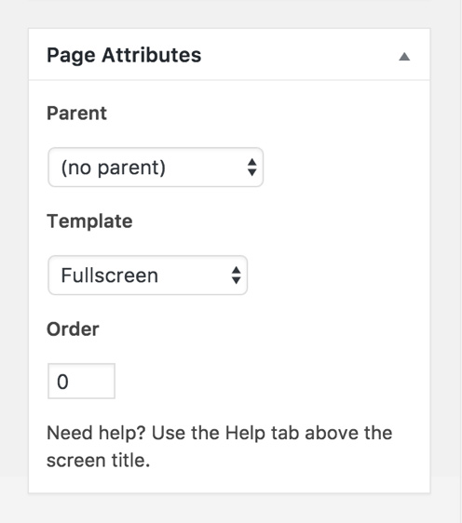
Task: Open the Template dropdown set to Fullscreen
Action: point(147,275)
